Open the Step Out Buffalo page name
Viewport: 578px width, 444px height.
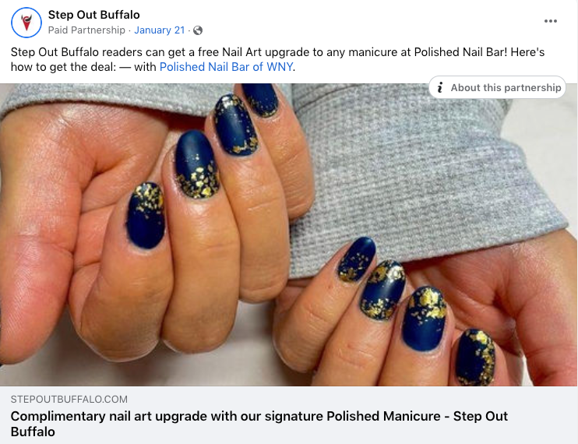coord(93,15)
